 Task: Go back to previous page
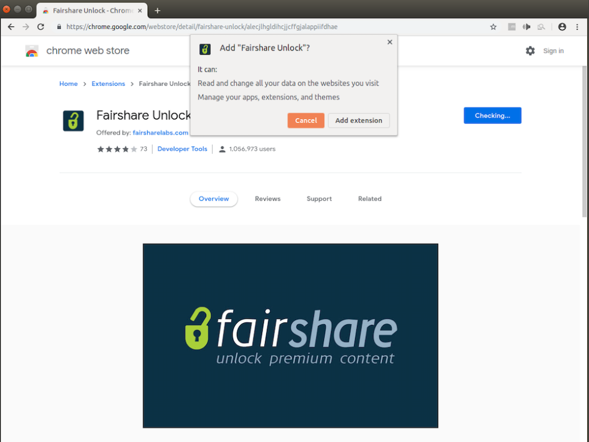tap(11, 26)
